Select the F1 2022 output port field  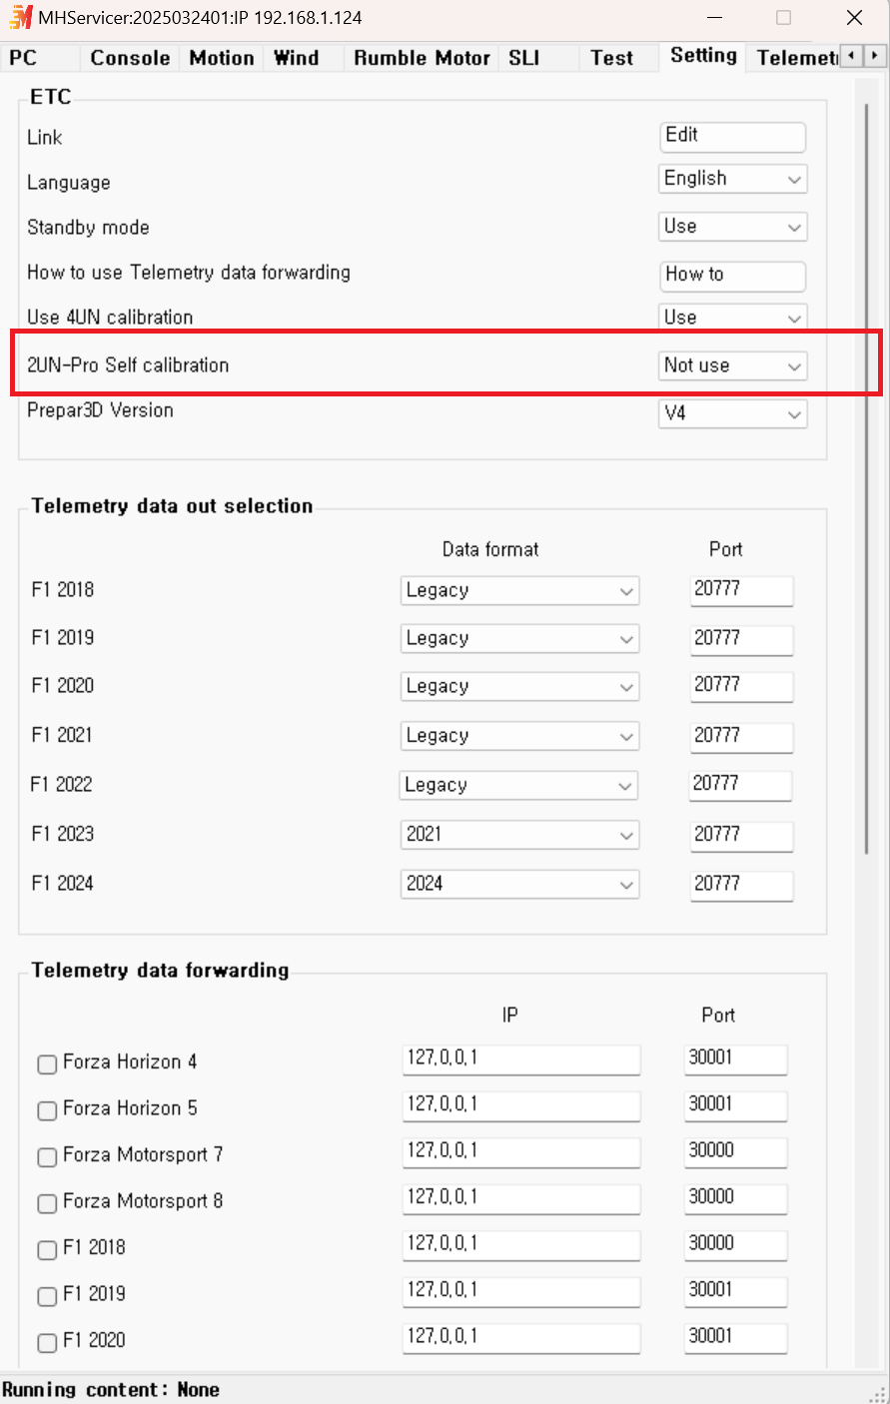[740, 785]
